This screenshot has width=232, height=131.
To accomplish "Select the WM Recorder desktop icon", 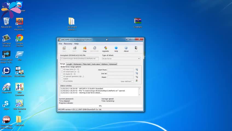I will (x=19, y=103).
